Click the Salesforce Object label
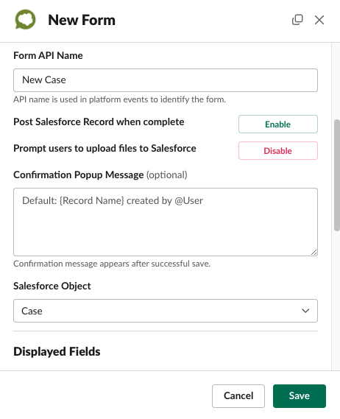This screenshot has height=419, width=340. click(52, 286)
